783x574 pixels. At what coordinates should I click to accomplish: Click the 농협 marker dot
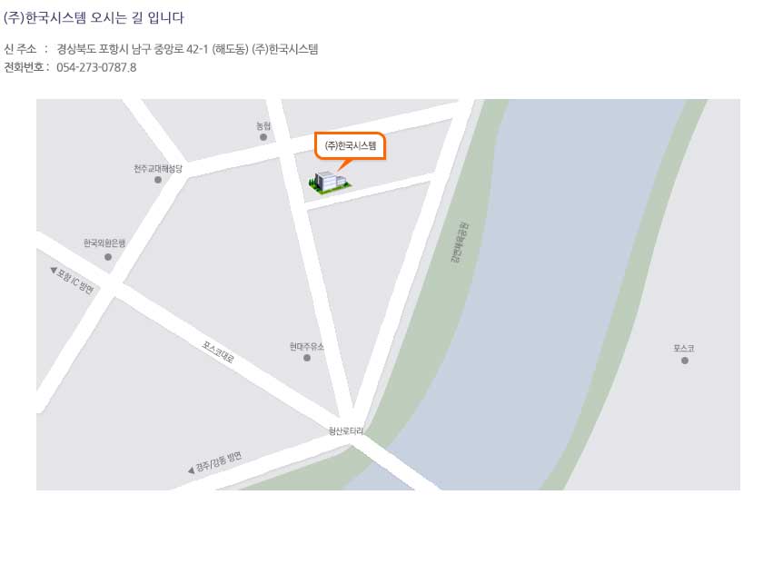tap(263, 137)
